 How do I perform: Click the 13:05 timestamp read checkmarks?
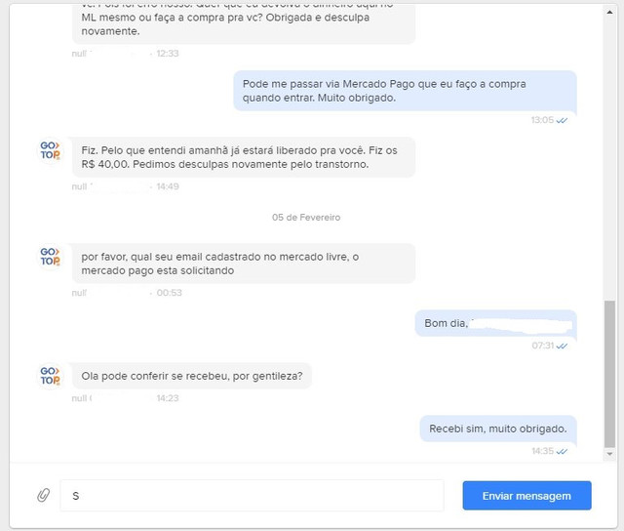562,120
